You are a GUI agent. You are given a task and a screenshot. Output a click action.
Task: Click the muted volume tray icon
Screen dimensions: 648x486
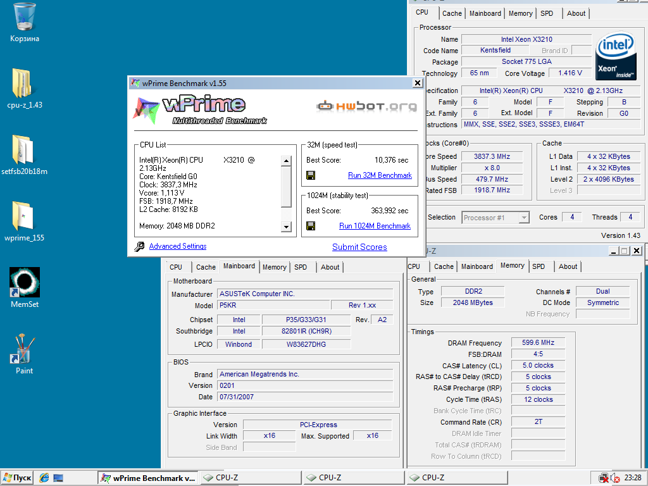(x=614, y=478)
